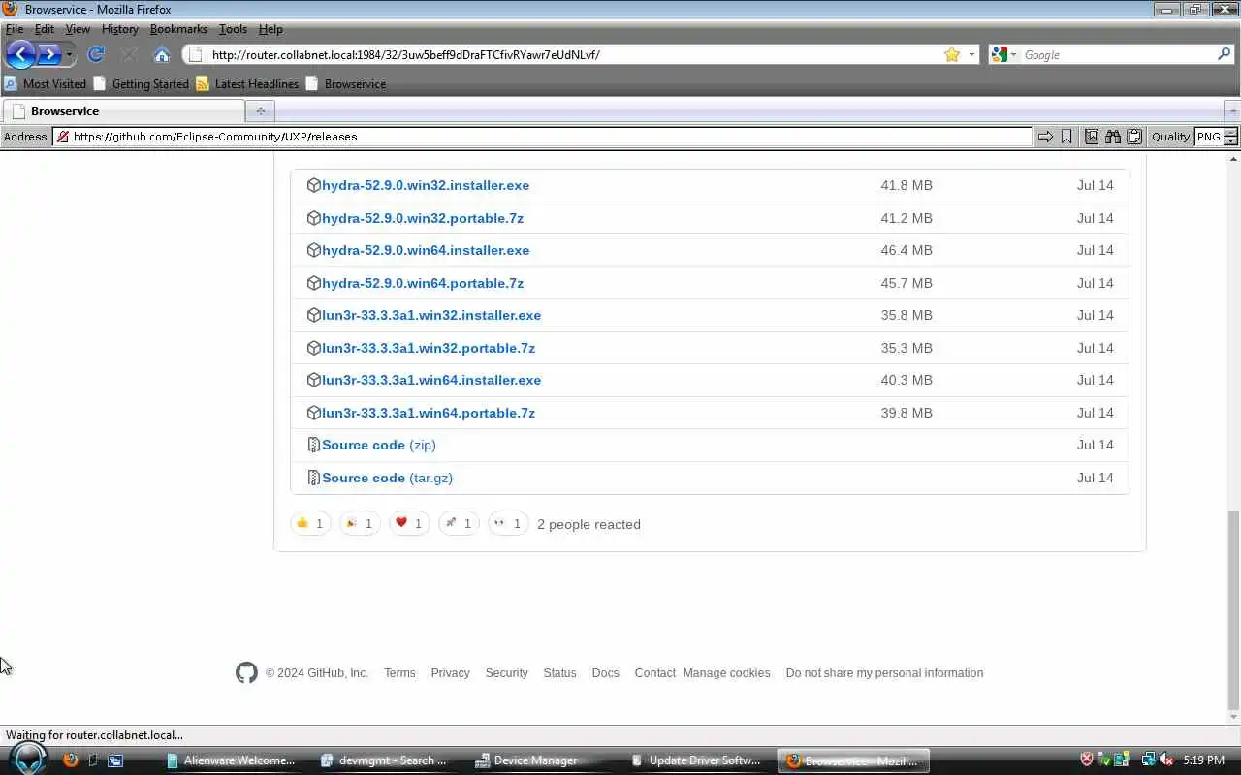Open the Browservice bookmarks list icon
The width and height of the screenshot is (1241, 775).
[1092, 137]
